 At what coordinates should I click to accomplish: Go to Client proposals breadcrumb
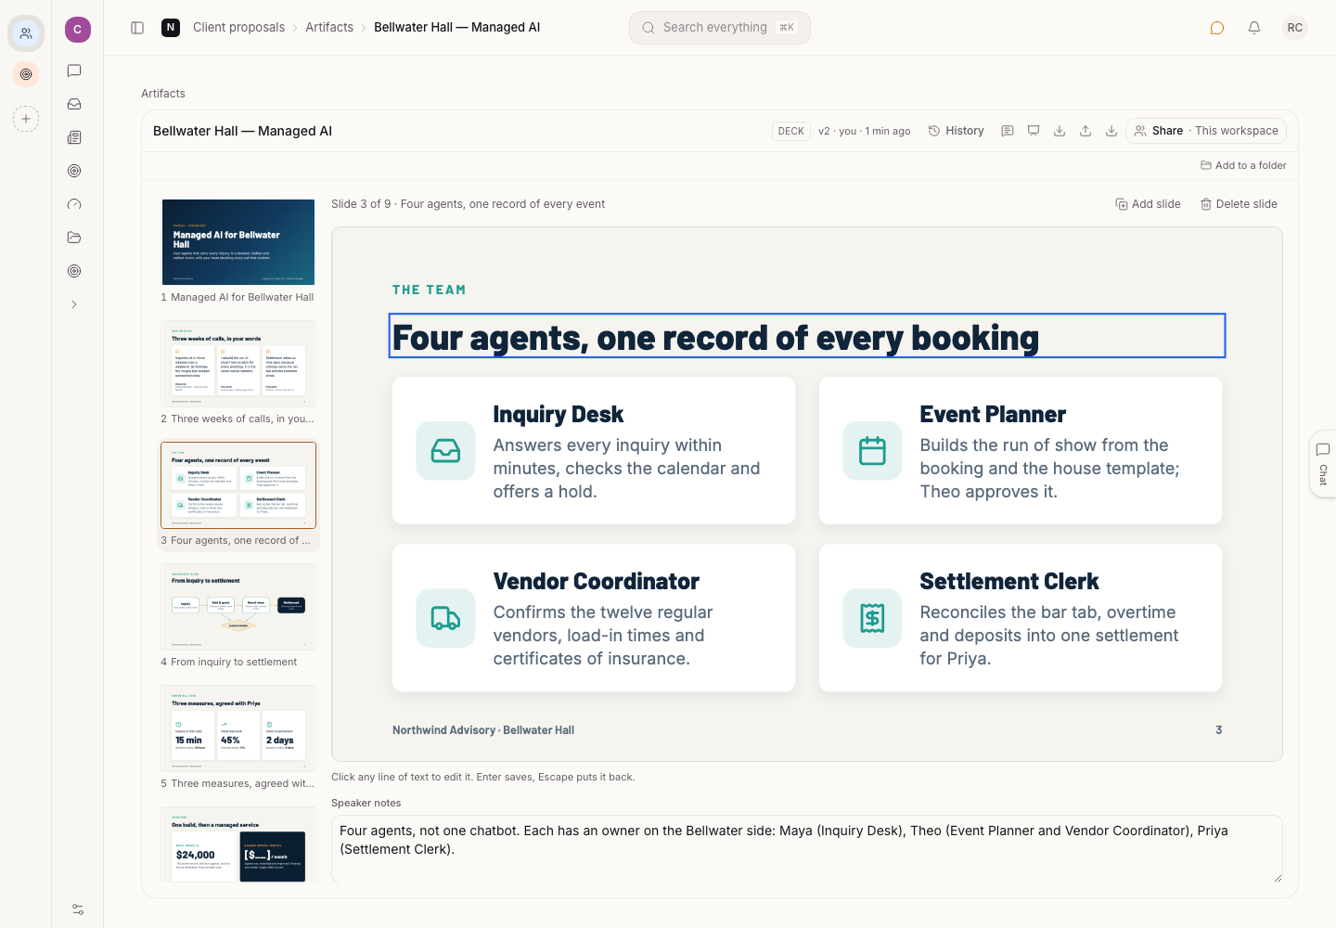238,28
